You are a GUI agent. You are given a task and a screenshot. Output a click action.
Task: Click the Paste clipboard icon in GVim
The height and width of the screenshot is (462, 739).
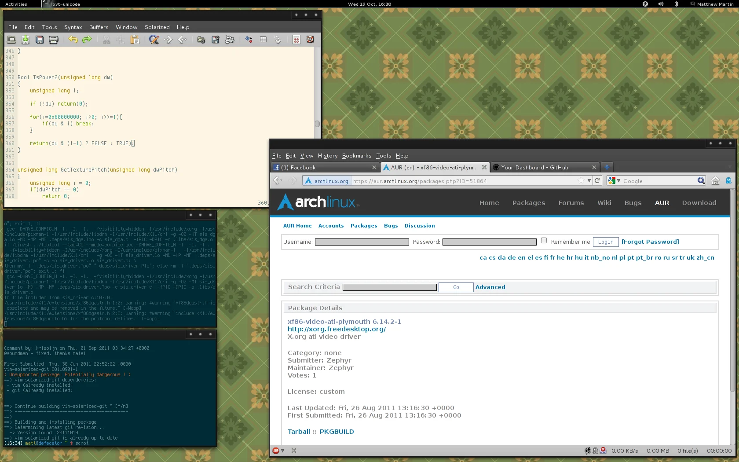pos(135,40)
